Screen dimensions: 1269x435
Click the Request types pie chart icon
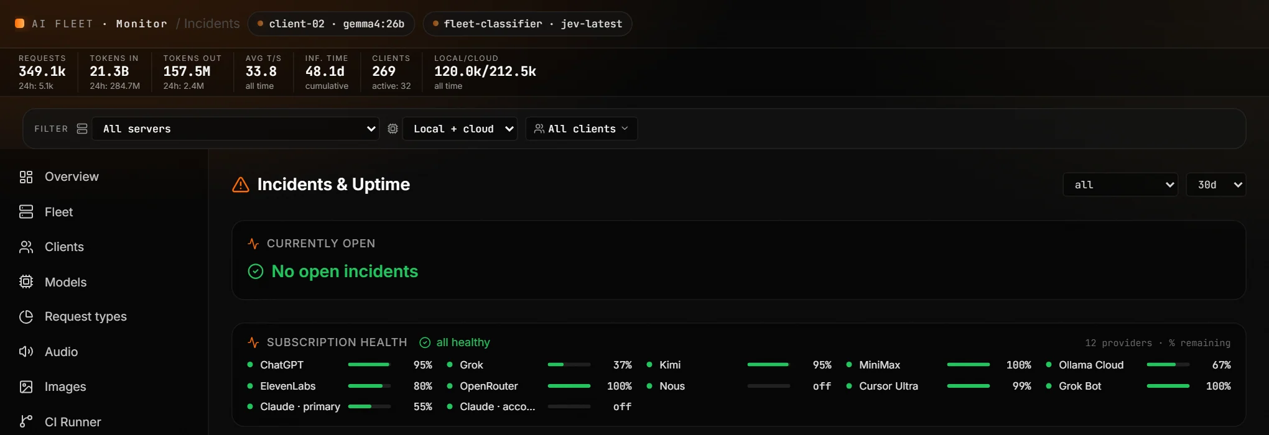[x=26, y=317]
